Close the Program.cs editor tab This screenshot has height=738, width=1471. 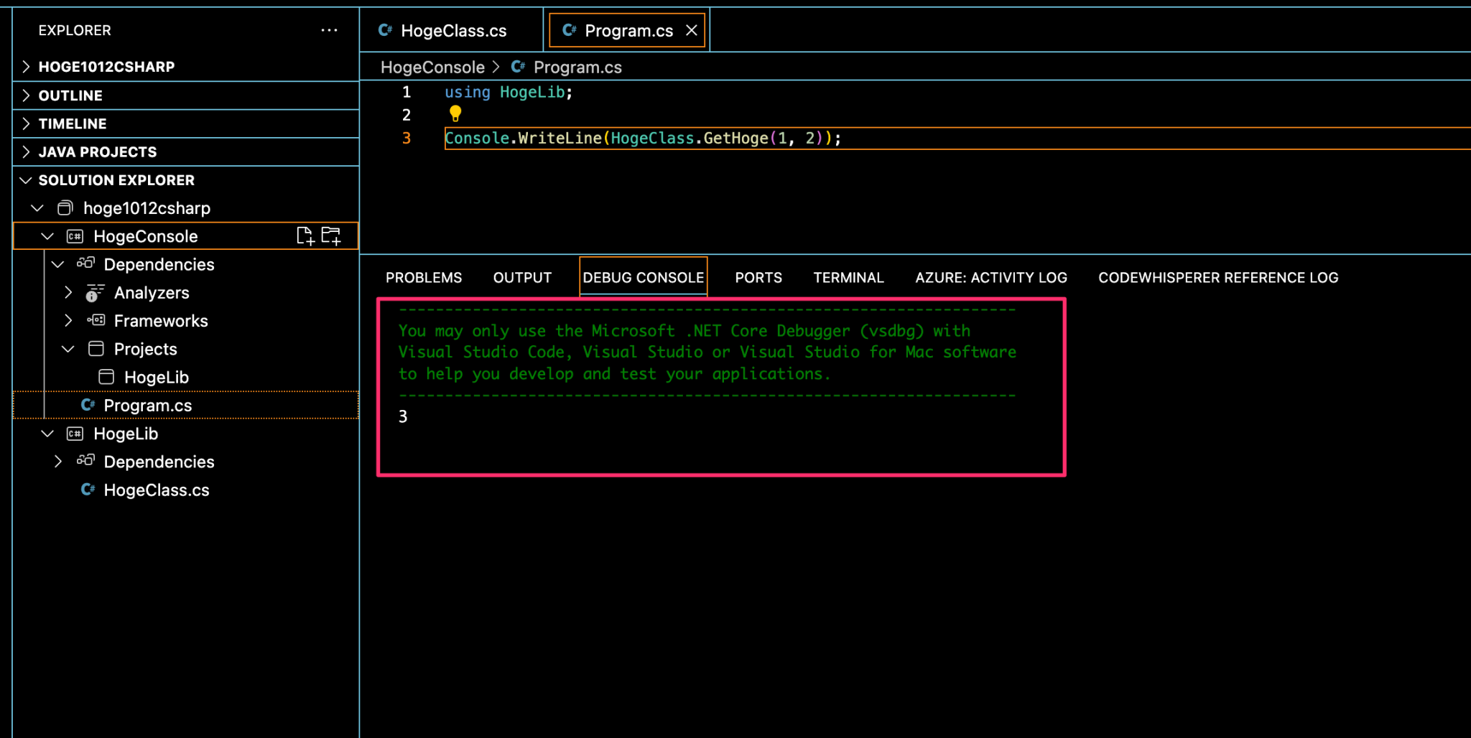click(692, 30)
